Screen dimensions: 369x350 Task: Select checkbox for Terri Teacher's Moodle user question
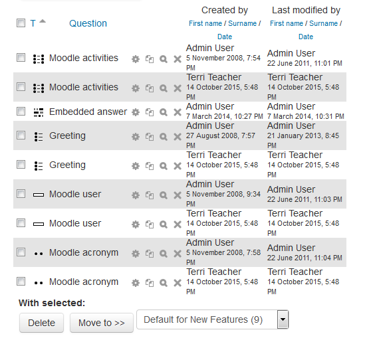point(21,222)
